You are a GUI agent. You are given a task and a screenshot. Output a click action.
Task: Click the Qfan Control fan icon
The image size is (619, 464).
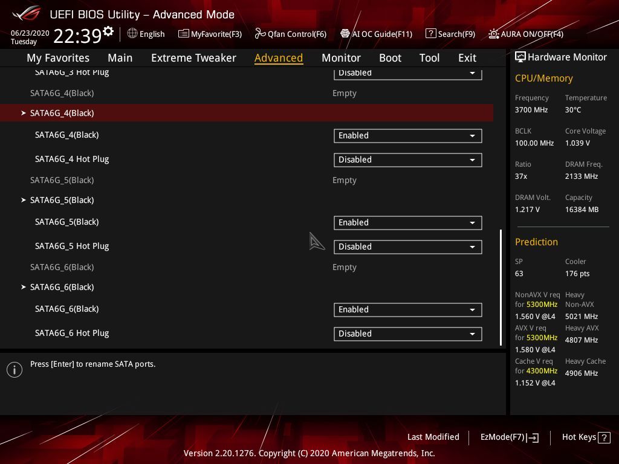(260, 34)
